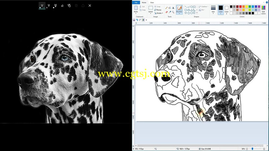Pick the green color swatch
This screenshot has height=151, width=269.
tap(250, 6)
